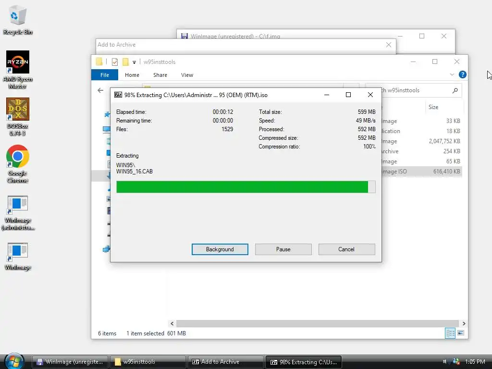Cancel the extraction
Screen dimensions: 492x369
[346, 249]
